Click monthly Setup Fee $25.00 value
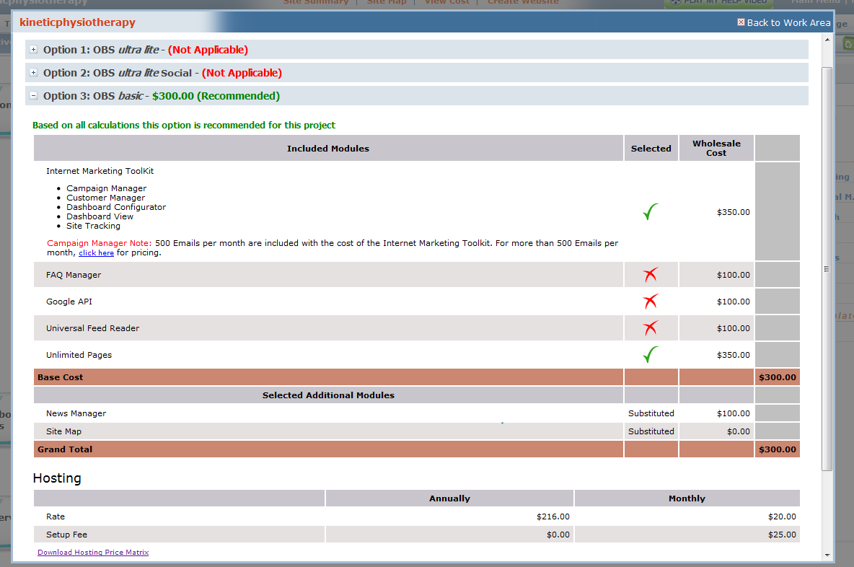Screen dimensions: 854x567 (782, 535)
